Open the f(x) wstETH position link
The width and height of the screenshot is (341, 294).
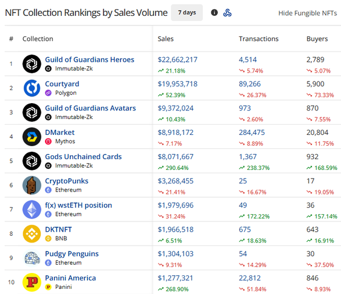point(78,205)
